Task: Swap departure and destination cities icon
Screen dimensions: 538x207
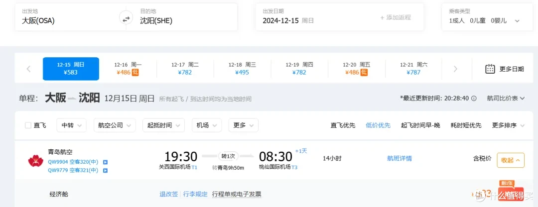Action: (x=126, y=19)
